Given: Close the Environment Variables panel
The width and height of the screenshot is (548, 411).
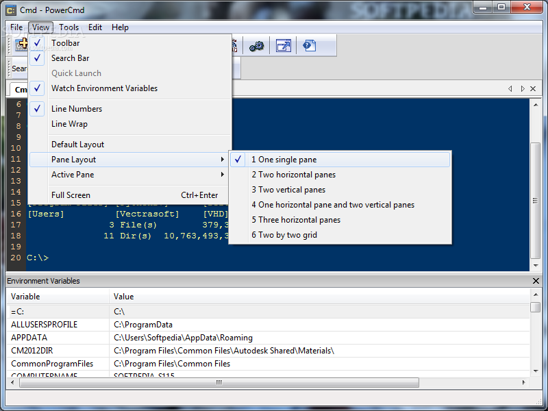Looking at the screenshot, I should pyautogui.click(x=536, y=281).
